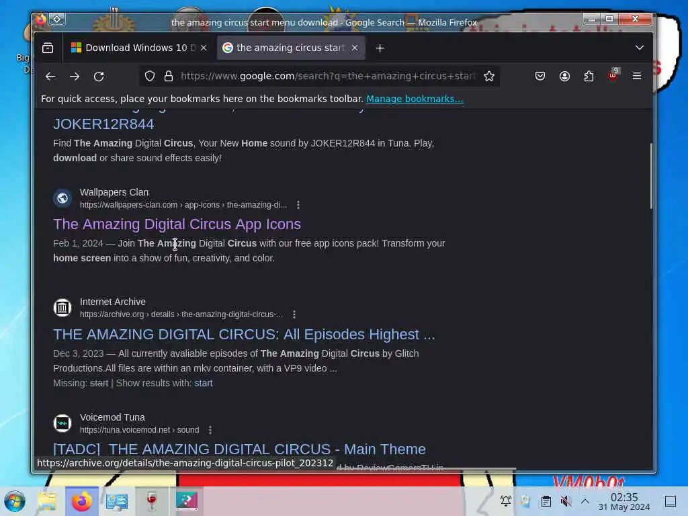Screen dimensions: 688x516
Task: Click tuna.voicemod.net breadcrumb URL
Action: pos(139,430)
